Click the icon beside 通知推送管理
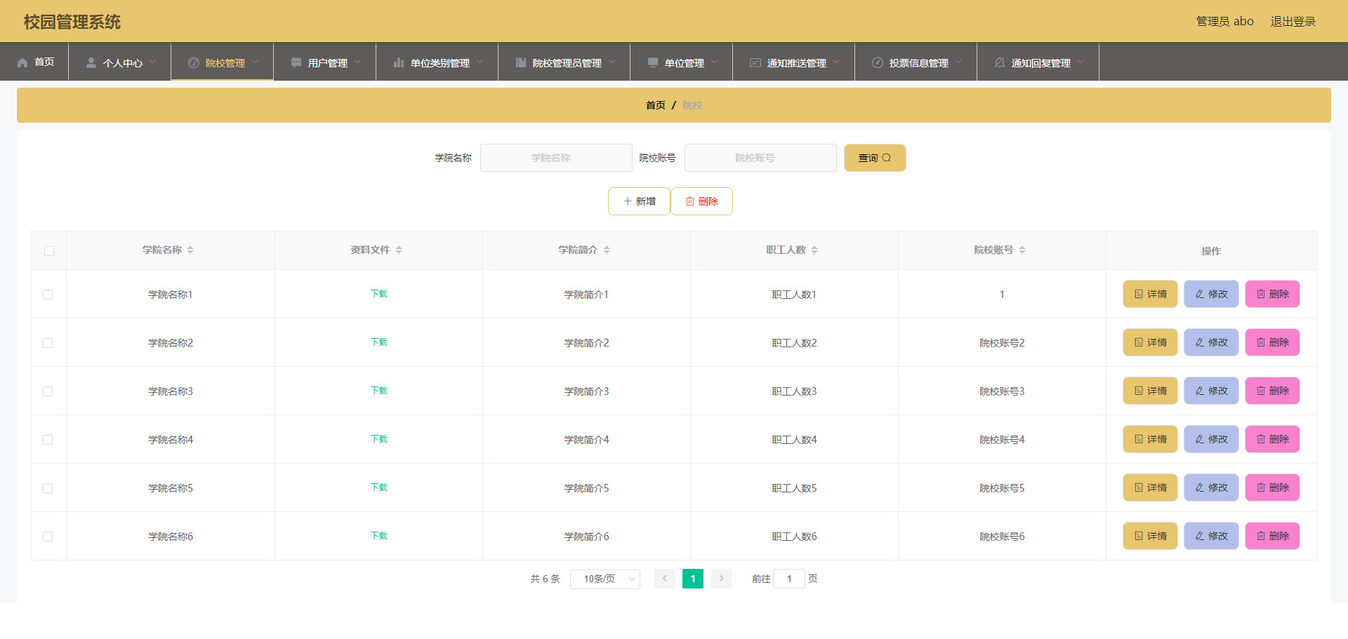The height and width of the screenshot is (639, 1348). coord(755,62)
